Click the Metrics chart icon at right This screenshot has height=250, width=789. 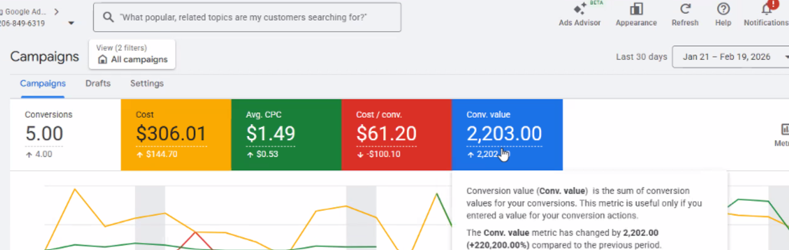coord(785,129)
